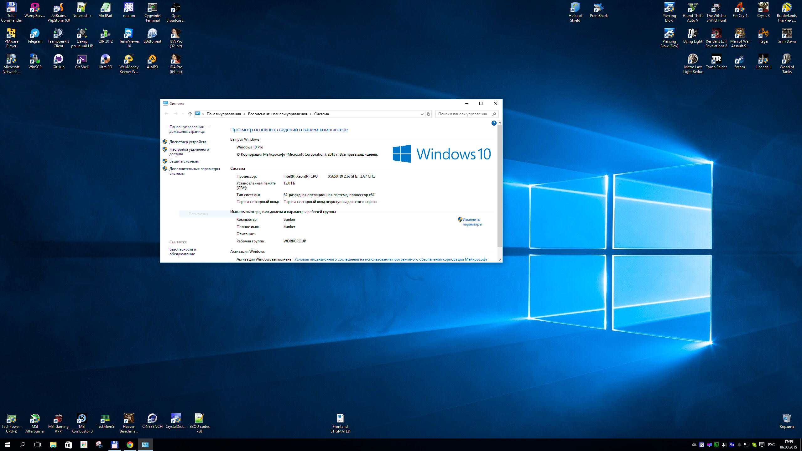Open OBS Open Broadcast Software
The height and width of the screenshot is (451, 802).
click(x=176, y=9)
